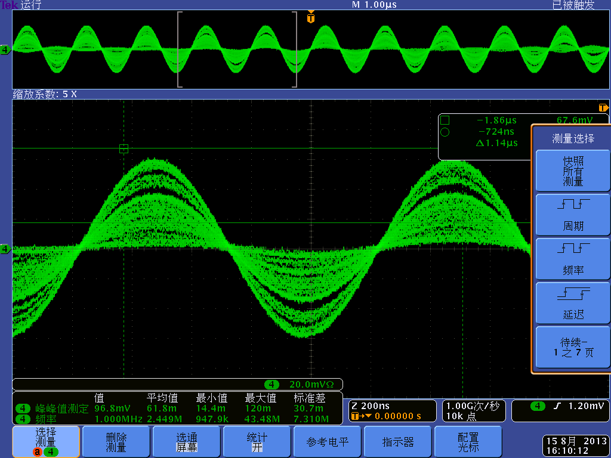Click the left zoom bracket in overview

(180, 49)
